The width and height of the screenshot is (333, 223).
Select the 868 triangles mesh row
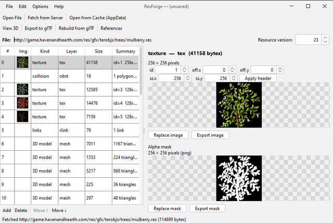coord(70,171)
